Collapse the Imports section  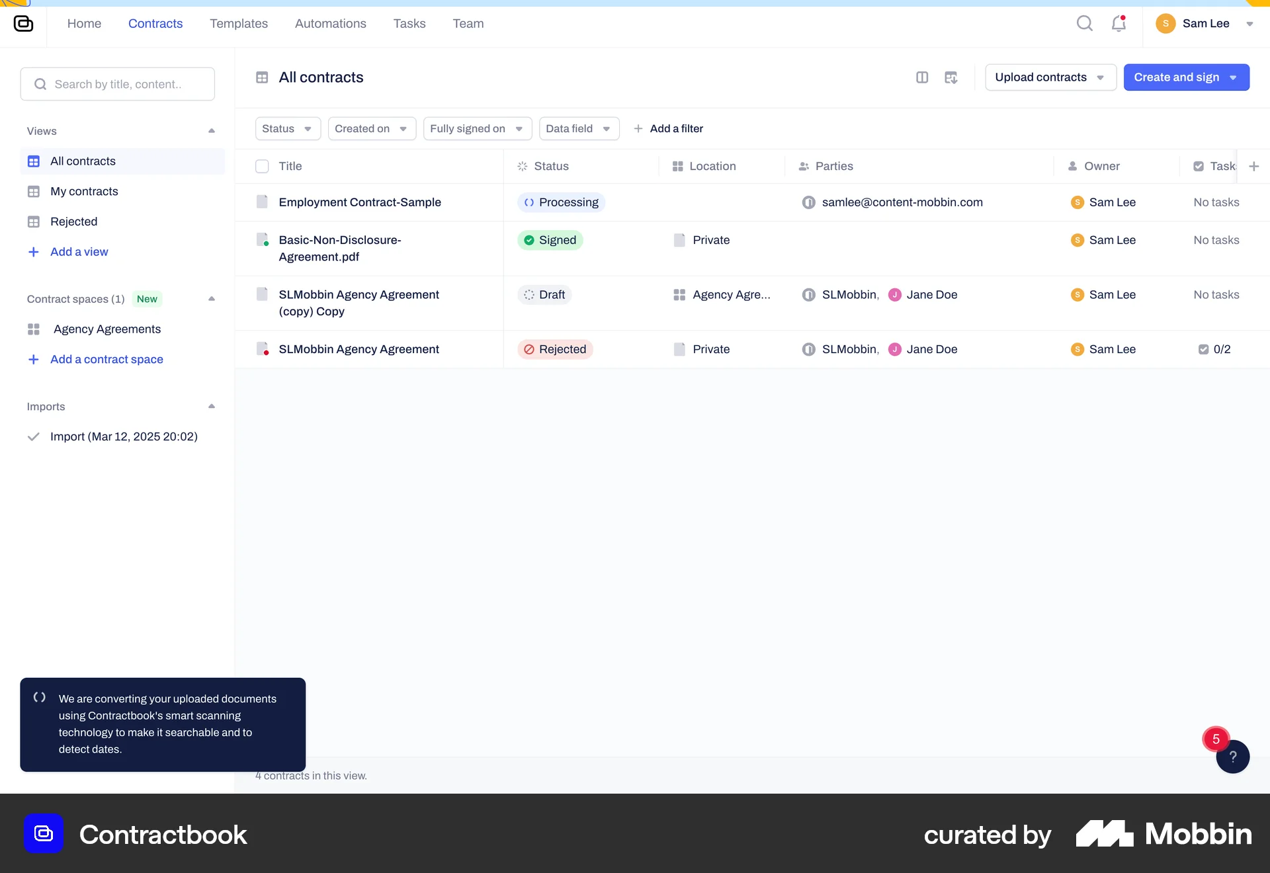[212, 405]
